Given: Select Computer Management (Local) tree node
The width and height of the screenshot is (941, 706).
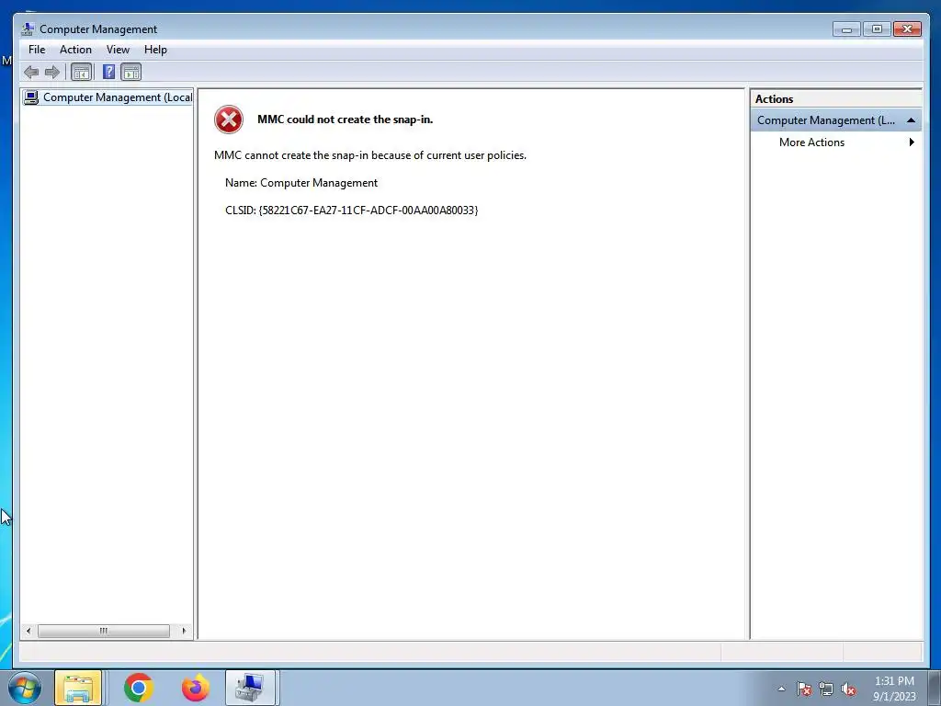Looking at the screenshot, I should coord(108,97).
